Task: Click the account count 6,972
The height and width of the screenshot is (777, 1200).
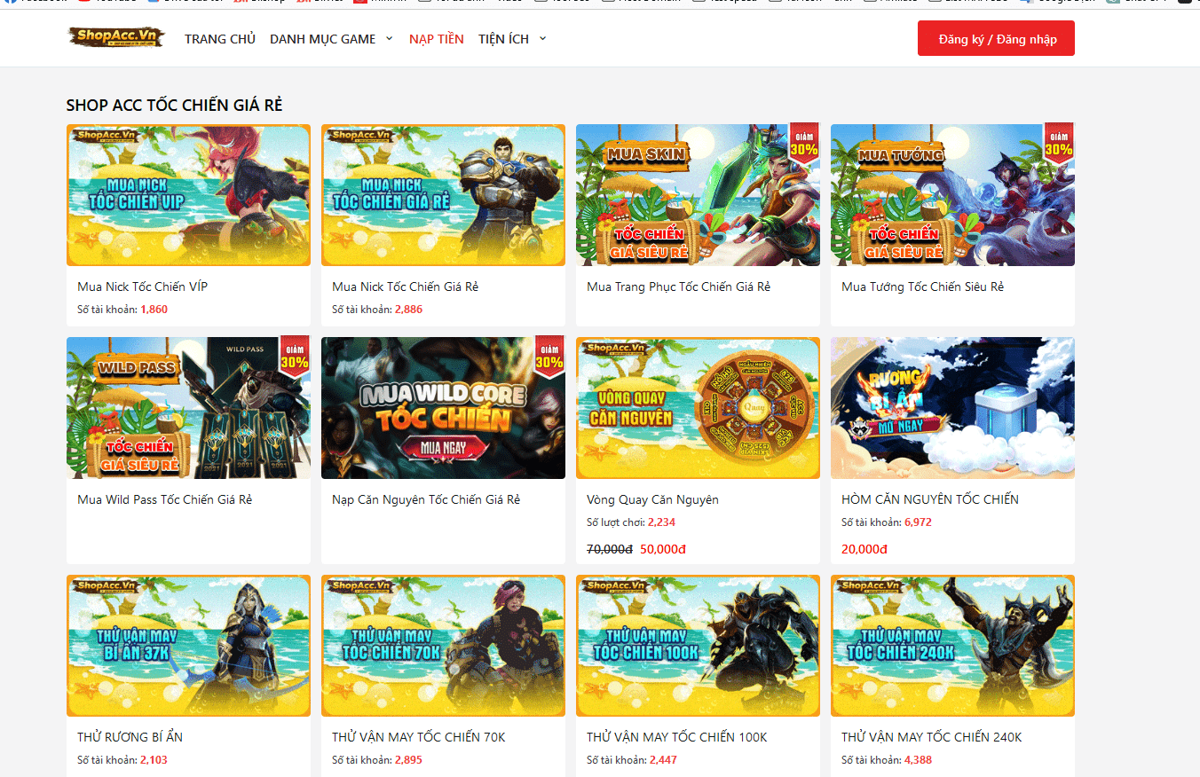Action: [918, 522]
